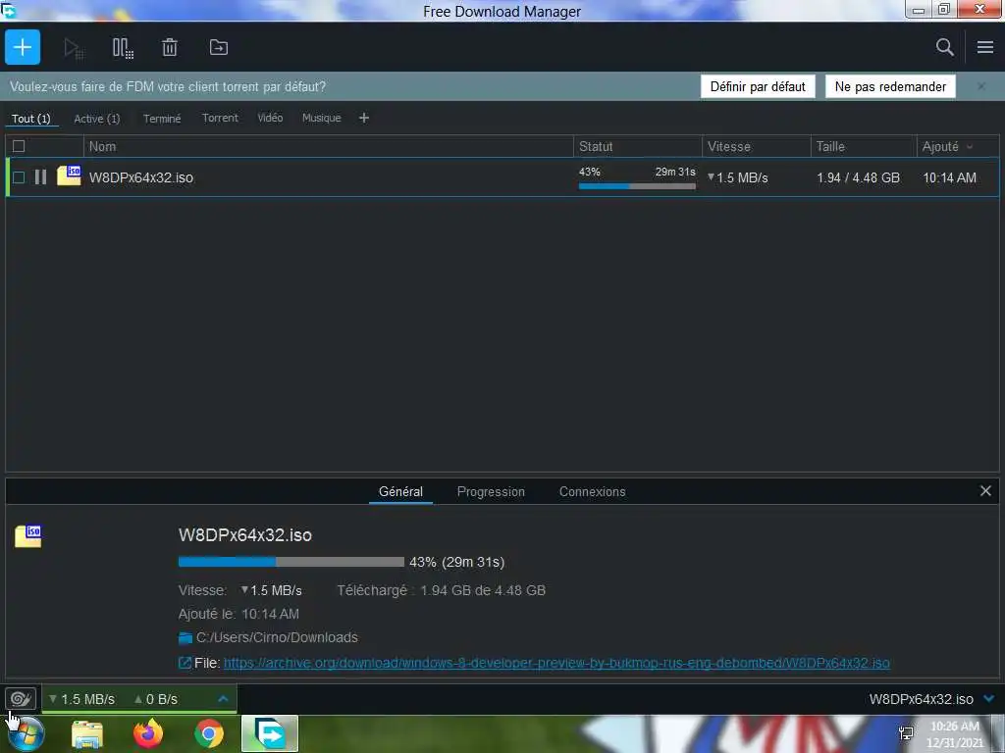Open the C:/Users/Cirno/Downloads folder link
The height and width of the screenshot is (753, 1005).
pyautogui.click(x=277, y=637)
